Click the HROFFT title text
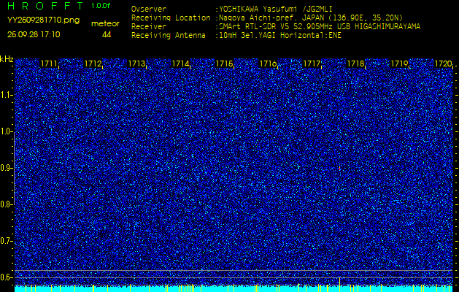Viewport: 459px width, 292px height. (44, 6)
